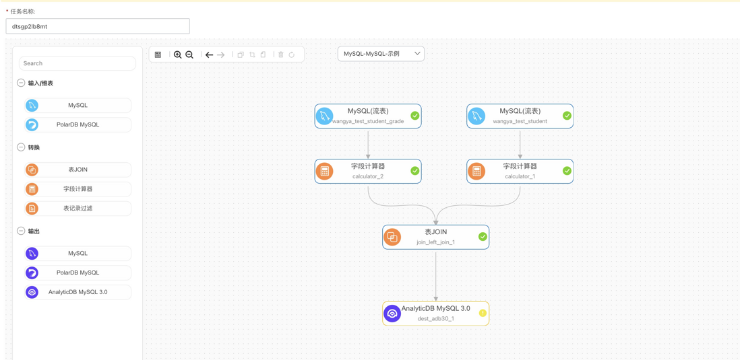Zoom out of the canvas
Viewport: 740px width, 360px height.
click(x=189, y=55)
